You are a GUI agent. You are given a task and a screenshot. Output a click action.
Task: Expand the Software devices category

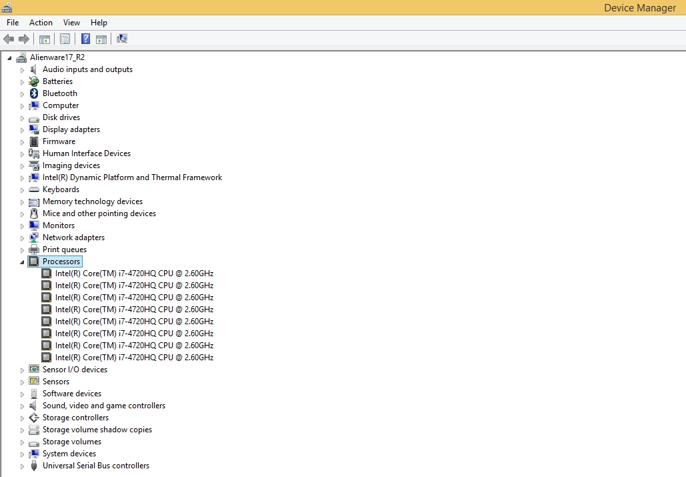click(x=22, y=394)
